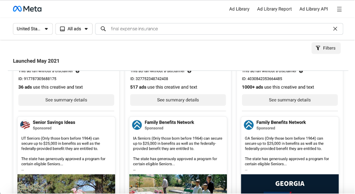The width and height of the screenshot is (355, 194).
Task: Click the '1000+ ads use this creative and text' line
Action: coord(278,87)
